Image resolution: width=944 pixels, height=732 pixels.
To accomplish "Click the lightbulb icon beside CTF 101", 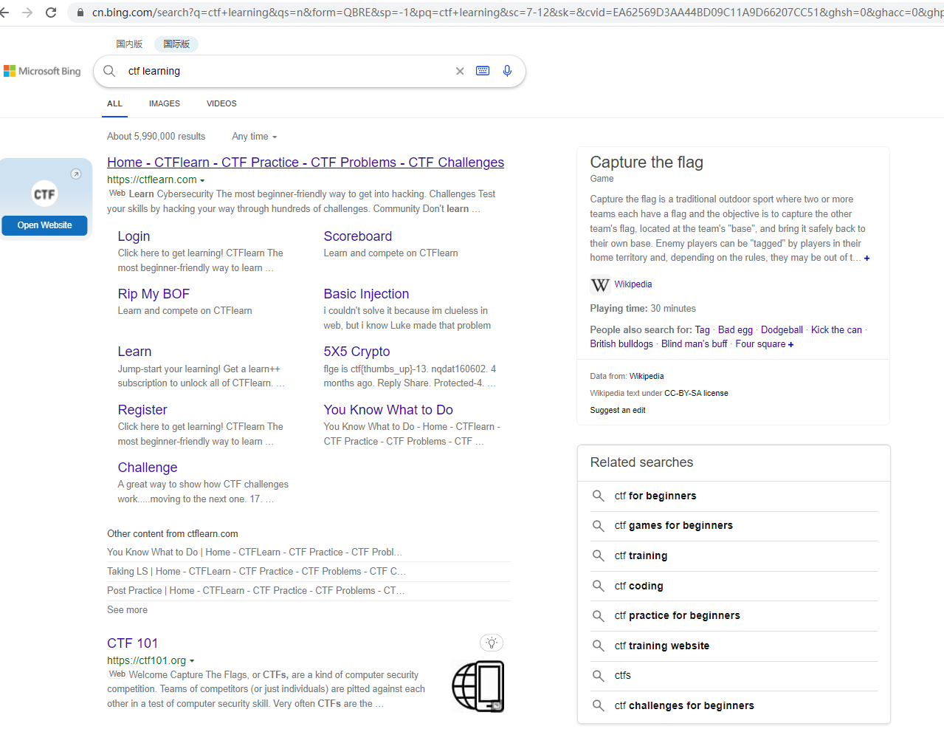I will coord(492,643).
